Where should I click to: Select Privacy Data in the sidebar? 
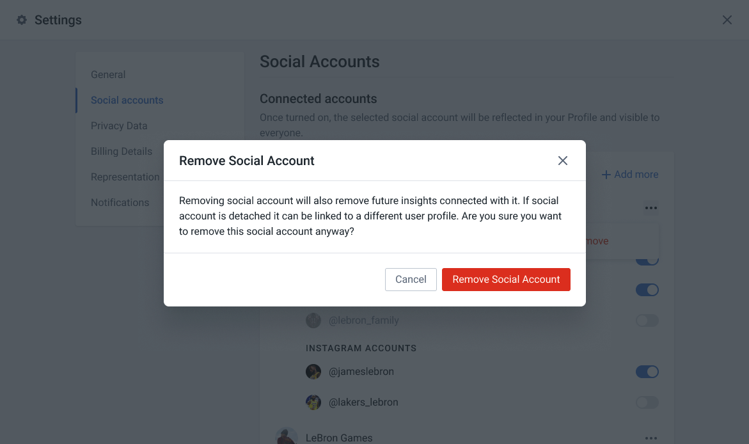119,125
